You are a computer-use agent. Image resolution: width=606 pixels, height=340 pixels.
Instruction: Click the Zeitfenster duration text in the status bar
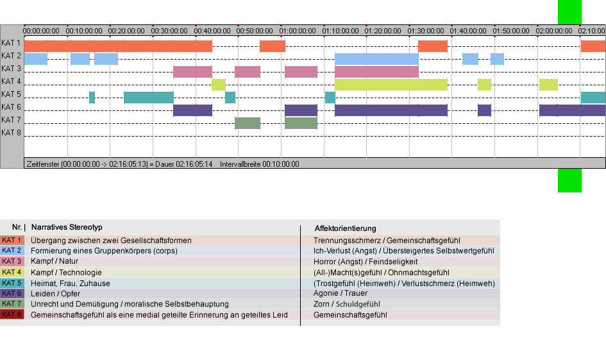(119, 164)
